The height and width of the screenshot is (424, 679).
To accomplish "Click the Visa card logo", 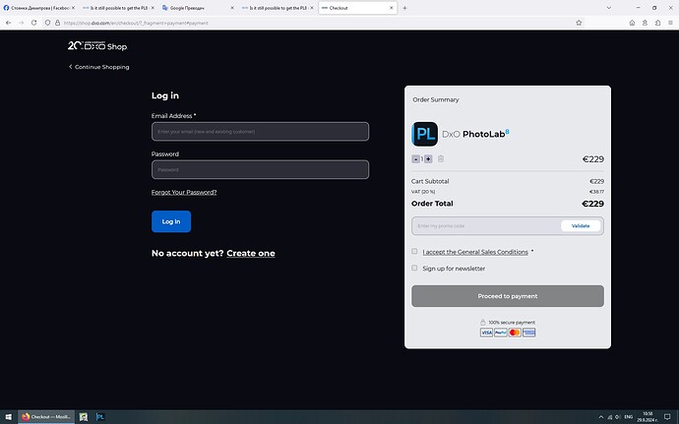I will 486,333.
